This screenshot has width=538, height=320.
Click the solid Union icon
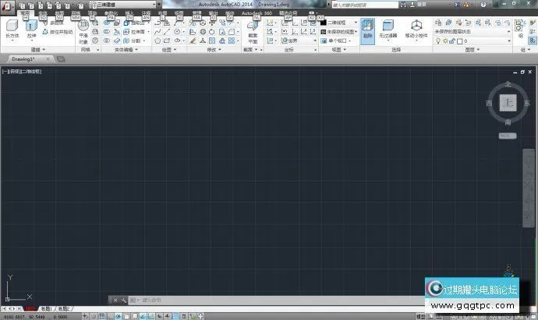pos(107,23)
